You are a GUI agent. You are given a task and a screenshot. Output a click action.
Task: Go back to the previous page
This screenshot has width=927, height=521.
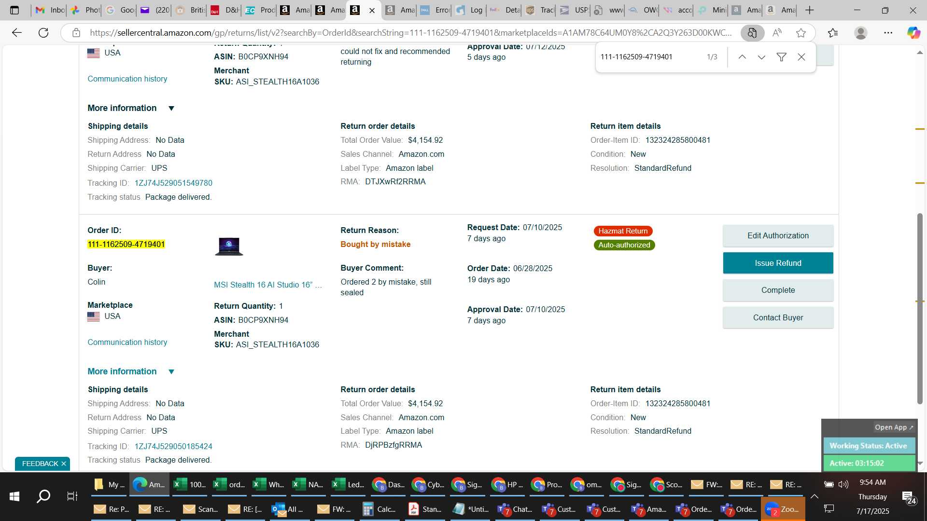17,33
